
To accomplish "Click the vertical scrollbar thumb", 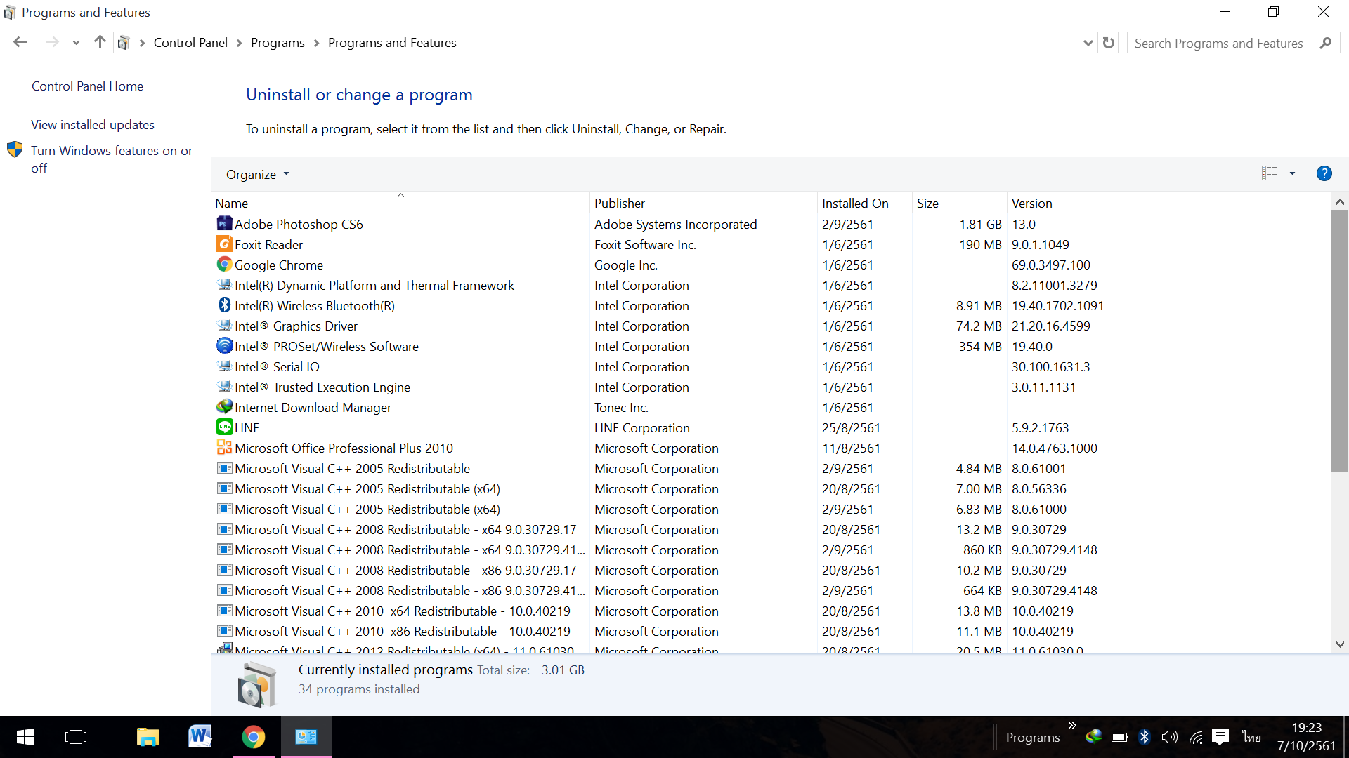I will (x=1339, y=340).
